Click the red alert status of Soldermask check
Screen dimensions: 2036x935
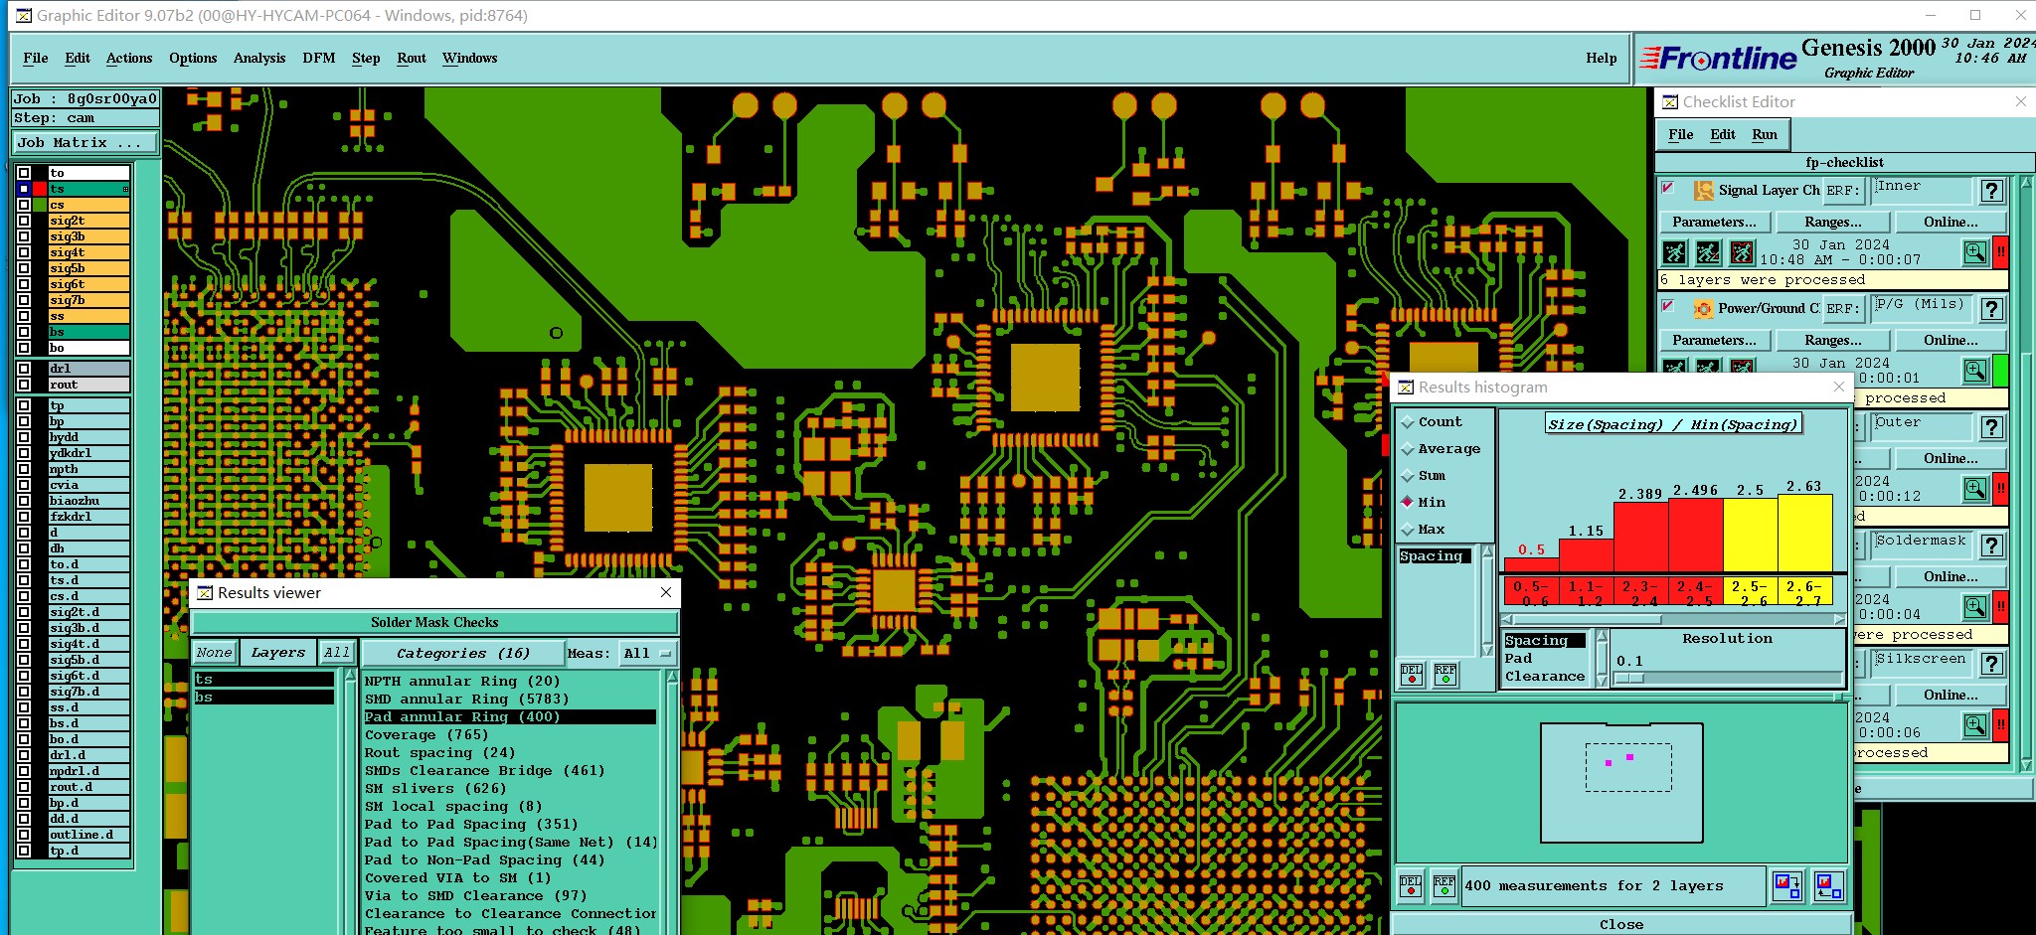(2000, 607)
